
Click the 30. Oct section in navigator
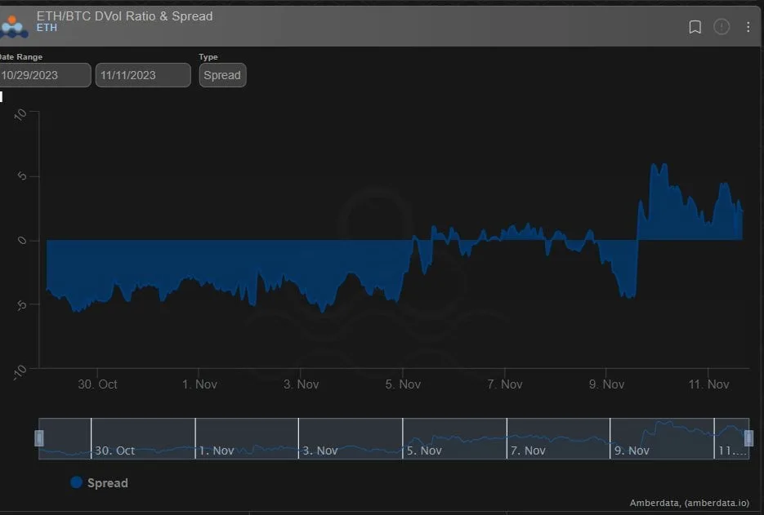click(x=143, y=438)
